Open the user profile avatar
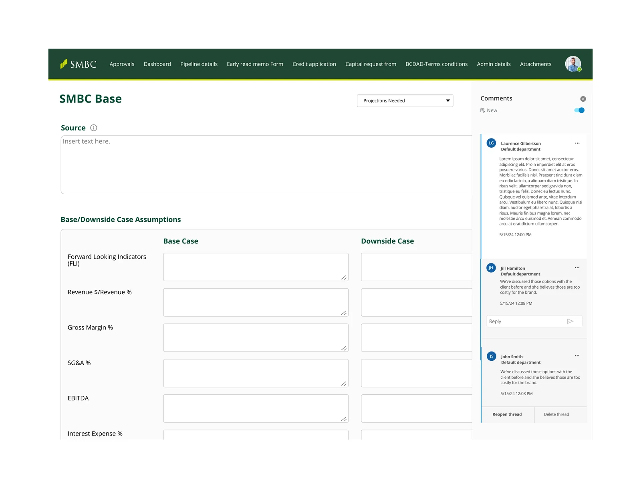This screenshot has height=488, width=641. point(573,64)
